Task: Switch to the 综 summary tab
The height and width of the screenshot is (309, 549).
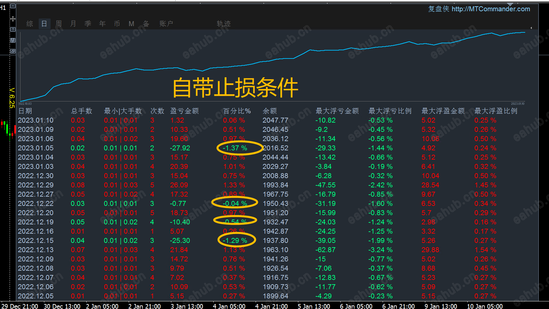Action: (30, 24)
